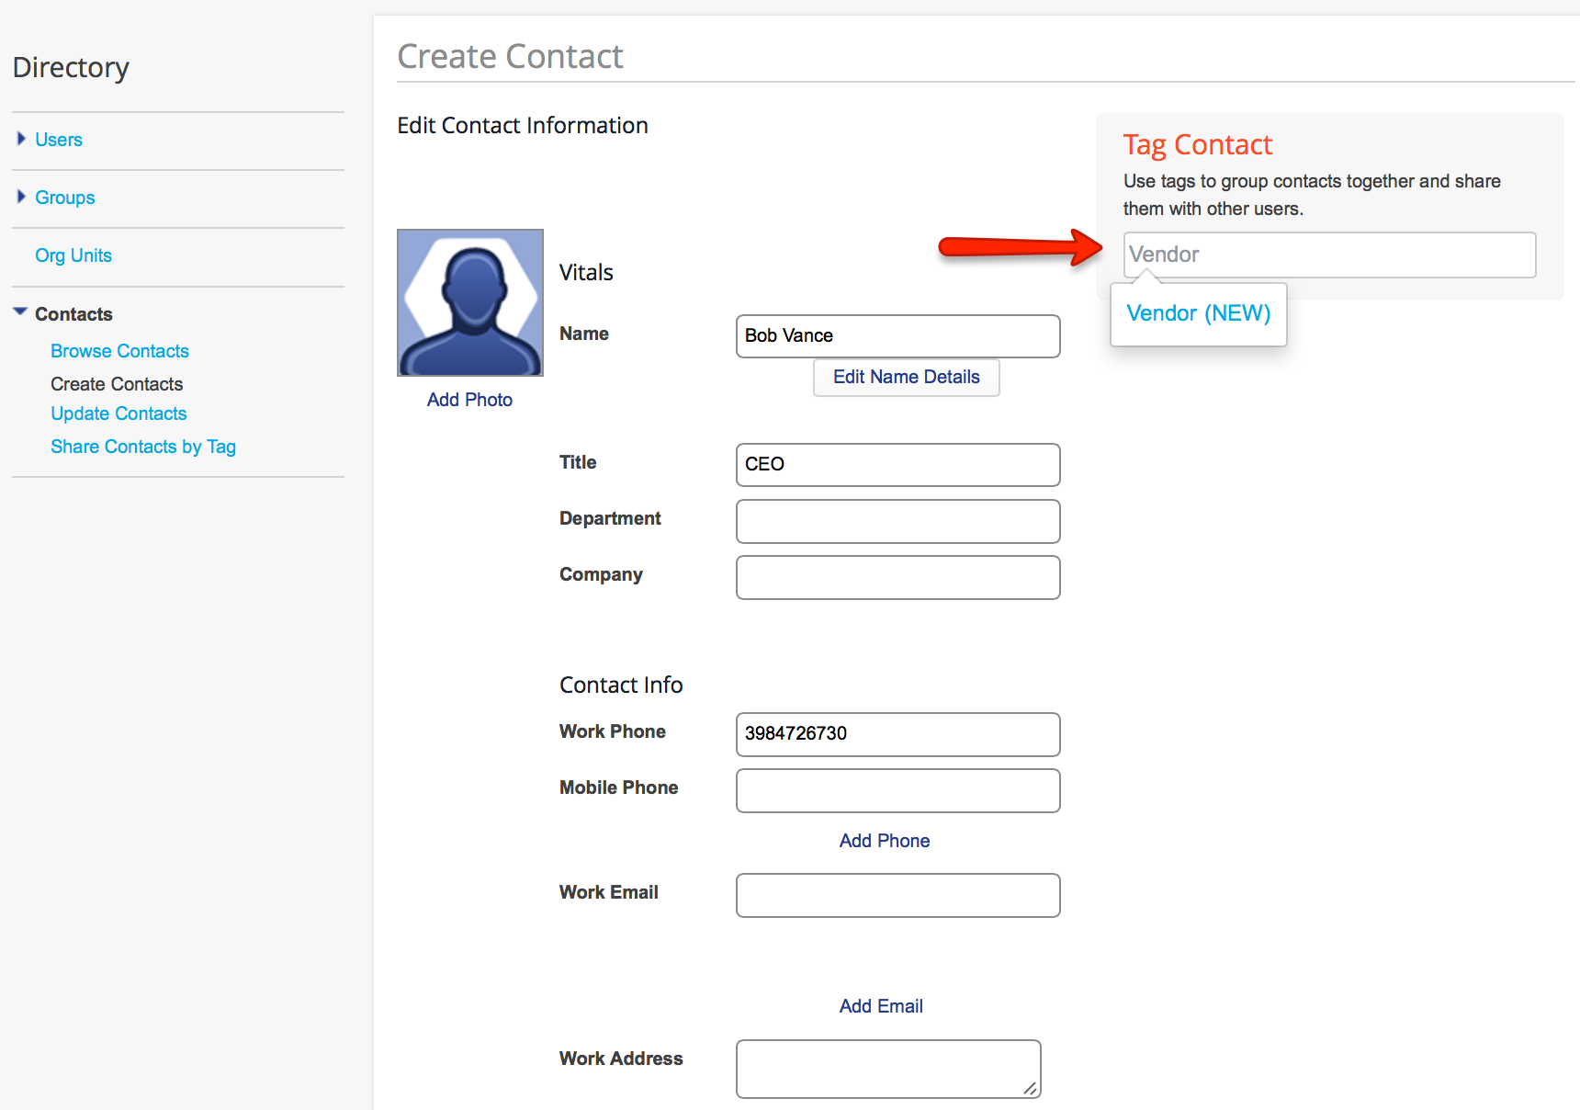Click Add Email link
Image resolution: width=1580 pixels, height=1110 pixels.
pos(881,1006)
